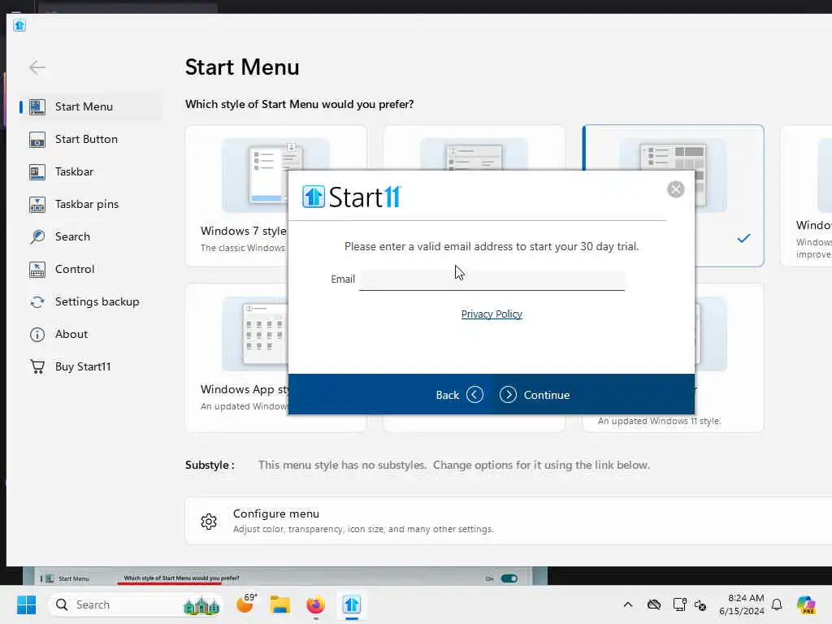Click the Settings backup sync icon
Image resolution: width=832 pixels, height=624 pixels.
click(x=37, y=302)
